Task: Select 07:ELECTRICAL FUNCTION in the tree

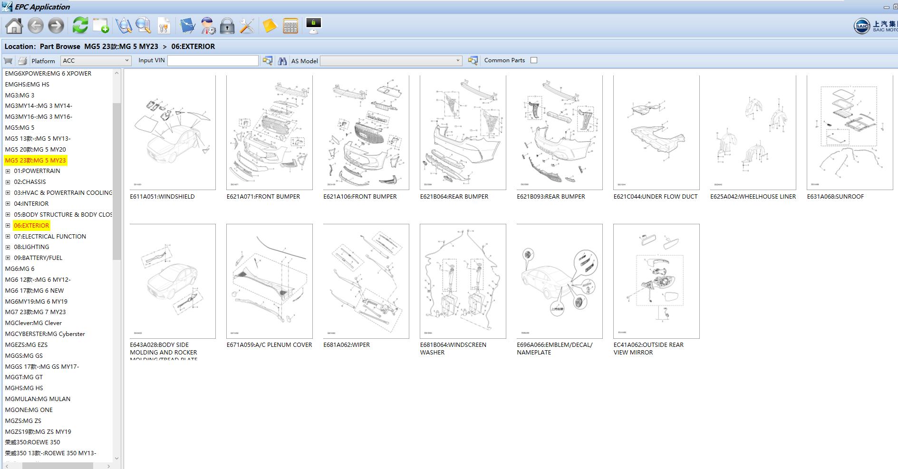Action: (x=50, y=236)
